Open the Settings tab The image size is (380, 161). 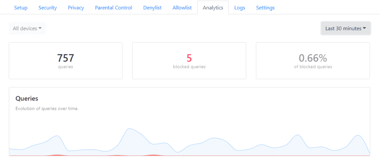[x=265, y=8]
